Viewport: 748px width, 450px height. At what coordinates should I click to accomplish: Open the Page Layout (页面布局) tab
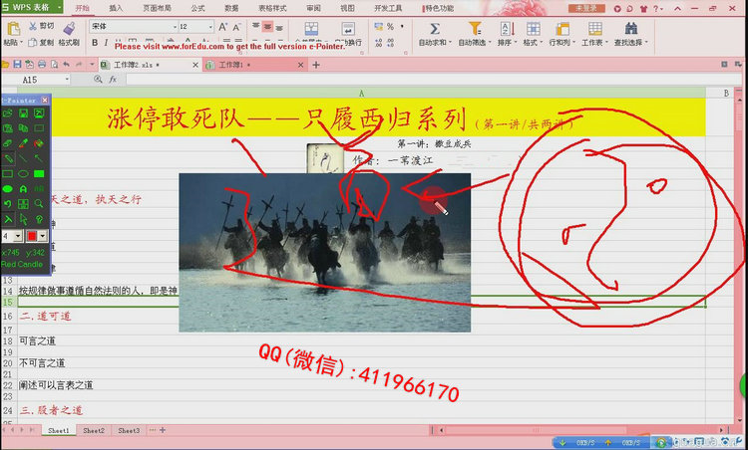[x=157, y=8]
